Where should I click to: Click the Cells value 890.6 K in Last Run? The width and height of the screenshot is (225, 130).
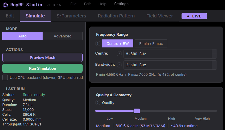tap(29, 115)
